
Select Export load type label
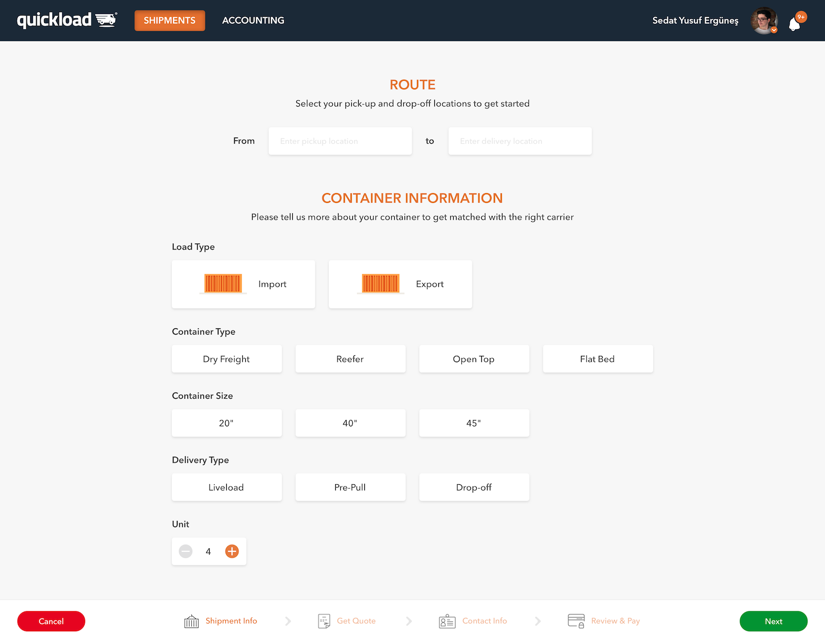point(430,284)
